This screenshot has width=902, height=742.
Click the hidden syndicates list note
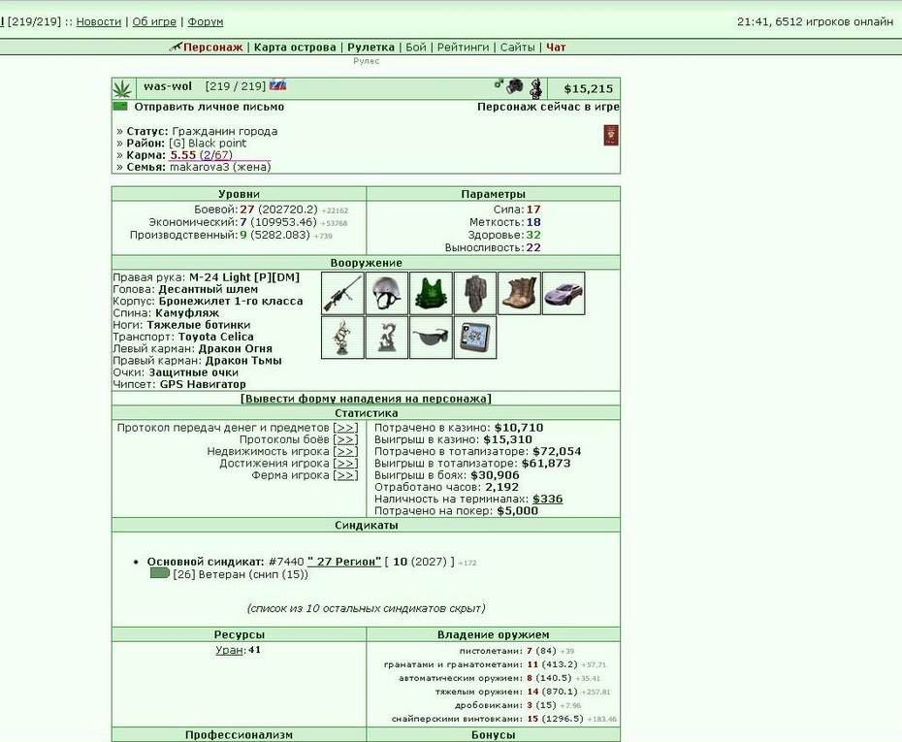click(x=366, y=608)
